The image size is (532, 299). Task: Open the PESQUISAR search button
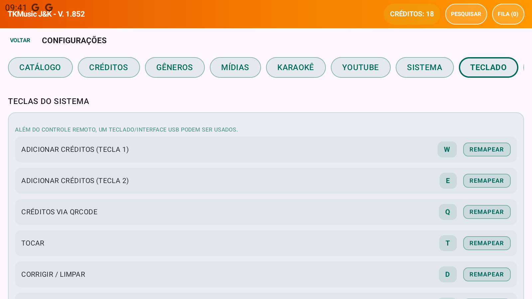pos(466,14)
